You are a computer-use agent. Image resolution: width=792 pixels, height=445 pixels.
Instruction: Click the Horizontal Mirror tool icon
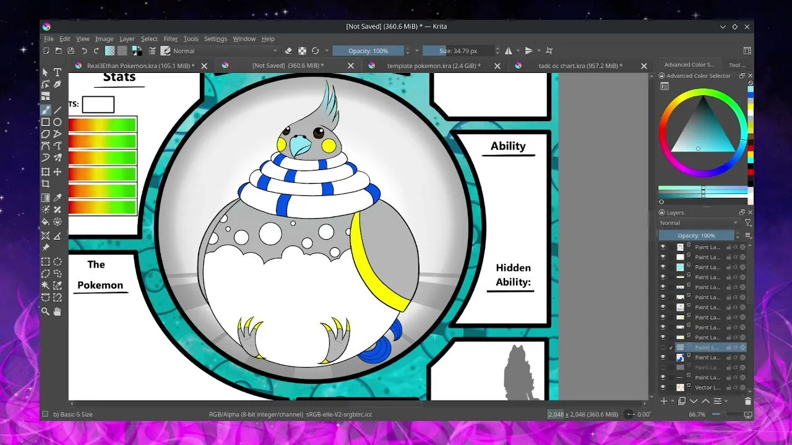coord(508,51)
